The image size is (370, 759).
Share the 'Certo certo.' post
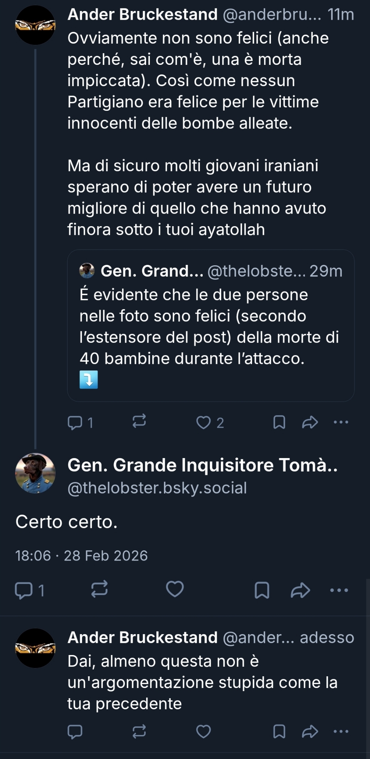coord(300,591)
